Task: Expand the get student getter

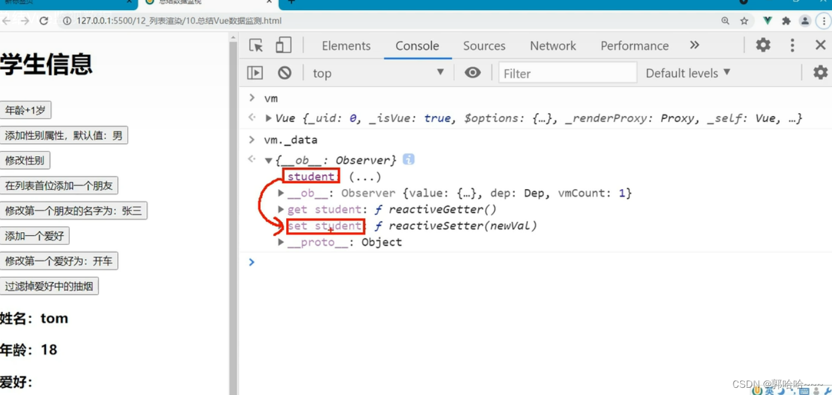Action: [x=281, y=209]
